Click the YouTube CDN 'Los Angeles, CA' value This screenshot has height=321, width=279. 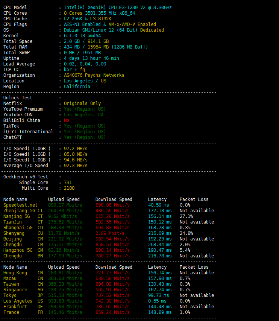point(83,115)
